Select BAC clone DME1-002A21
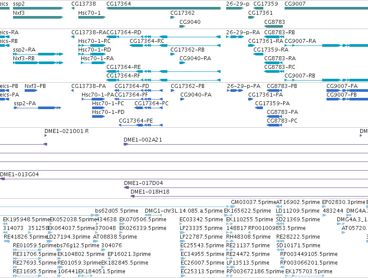Viewport: 368px width, 278px height. click(246, 144)
